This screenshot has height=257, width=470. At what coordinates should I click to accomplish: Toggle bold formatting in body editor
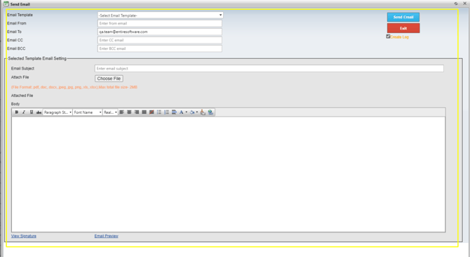17,112
